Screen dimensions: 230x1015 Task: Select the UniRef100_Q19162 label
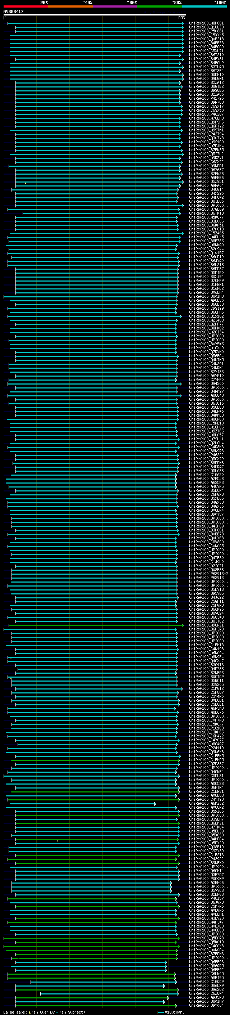click(206, 316)
